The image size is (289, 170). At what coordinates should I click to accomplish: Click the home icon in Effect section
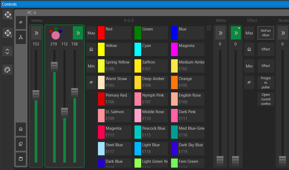pyautogui.click(x=249, y=49)
